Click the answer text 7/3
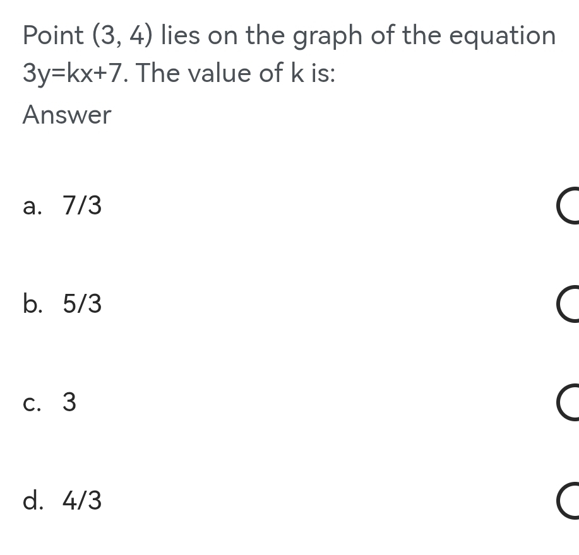Screen dimensions: 579x555 pyautogui.click(x=82, y=206)
